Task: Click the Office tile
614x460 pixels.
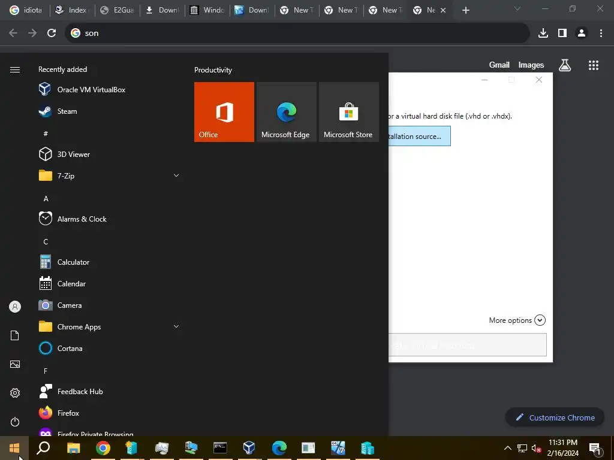Action: [224, 112]
